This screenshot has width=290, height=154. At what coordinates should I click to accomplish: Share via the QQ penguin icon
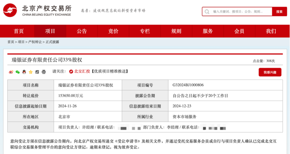click(x=24, y=72)
